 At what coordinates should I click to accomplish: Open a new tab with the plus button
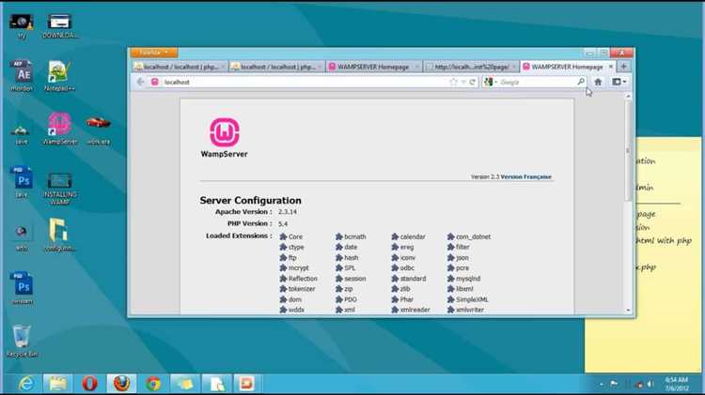[623, 67]
